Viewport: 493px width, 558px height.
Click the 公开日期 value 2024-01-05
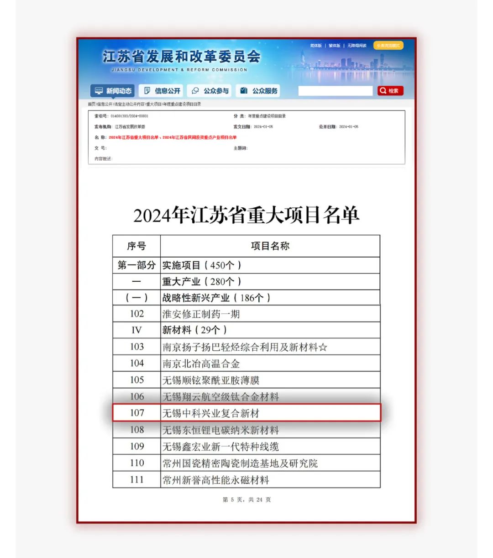349,127
